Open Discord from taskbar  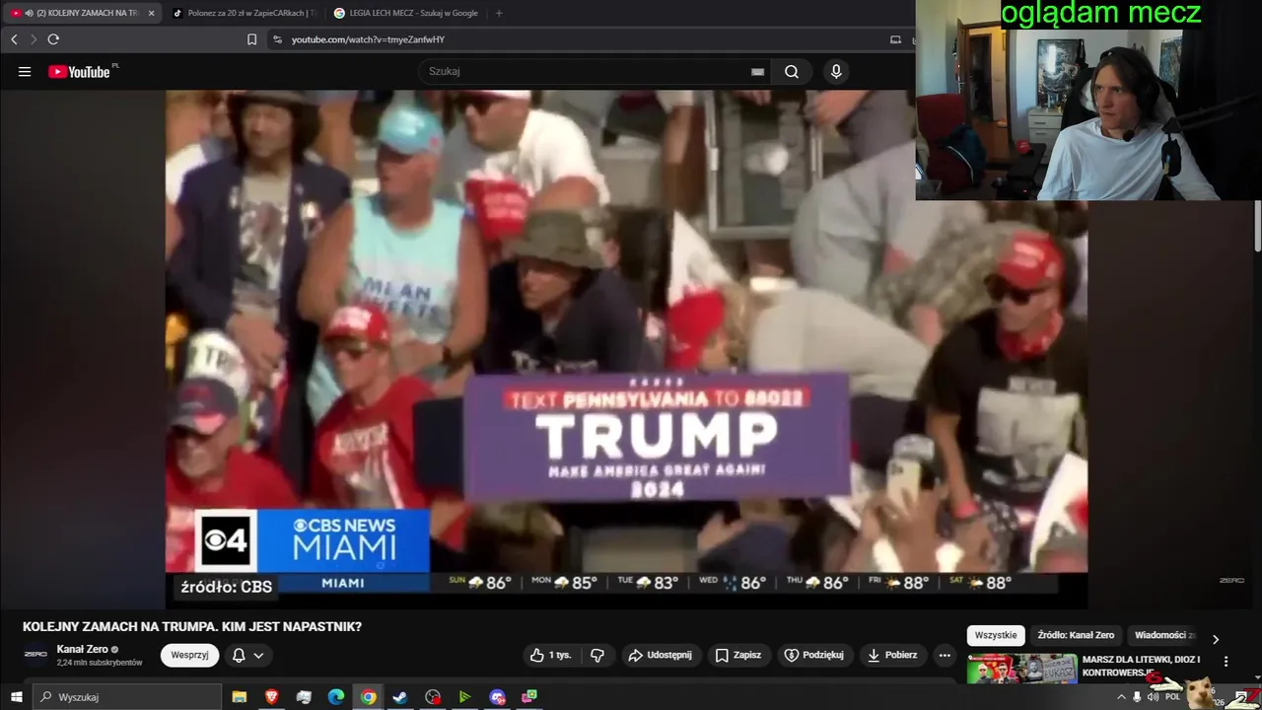[497, 697]
